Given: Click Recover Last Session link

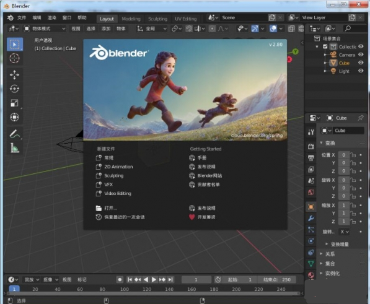Looking at the screenshot, I should coord(120,217).
